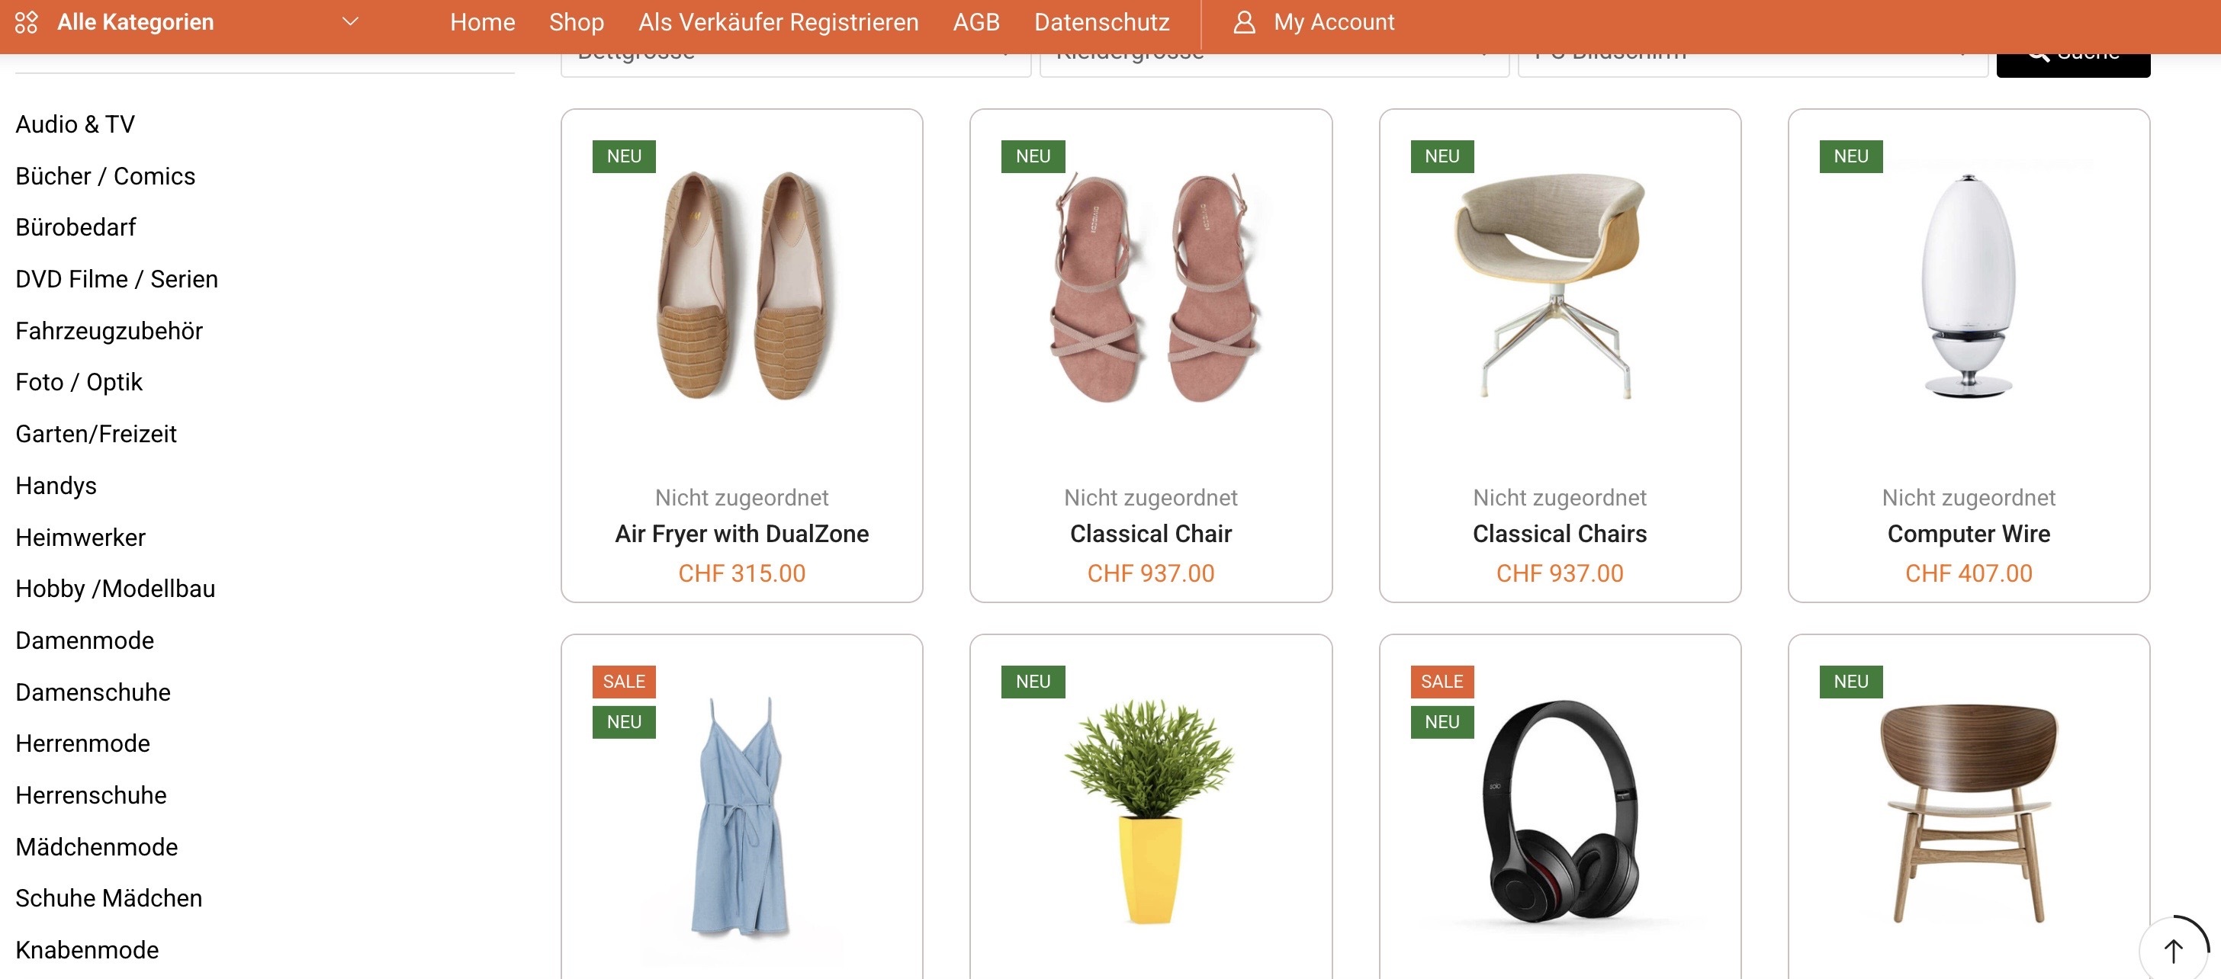Expand the Alle Kategorien chevron
The image size is (2221, 979).
point(350,22)
